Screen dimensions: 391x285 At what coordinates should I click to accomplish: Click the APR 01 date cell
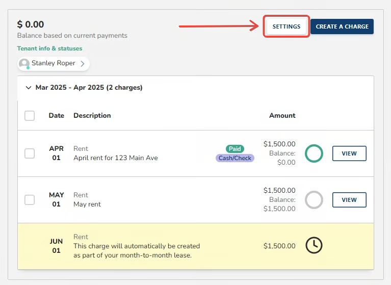57,153
